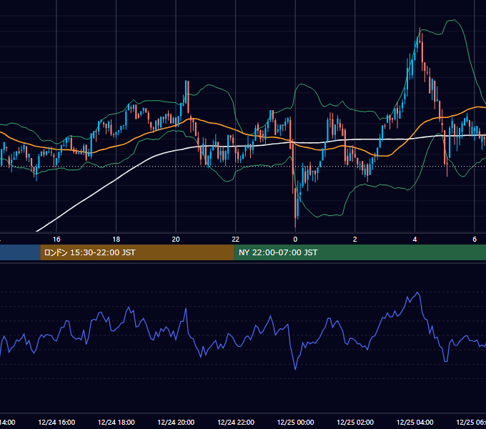The image size is (486, 429).
Task: Click the 12/24 16:00 date label
Action: 56,422
